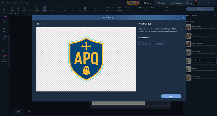Shrink the outline offset
The width and height of the screenshot is (217, 116).
click(x=145, y=43)
